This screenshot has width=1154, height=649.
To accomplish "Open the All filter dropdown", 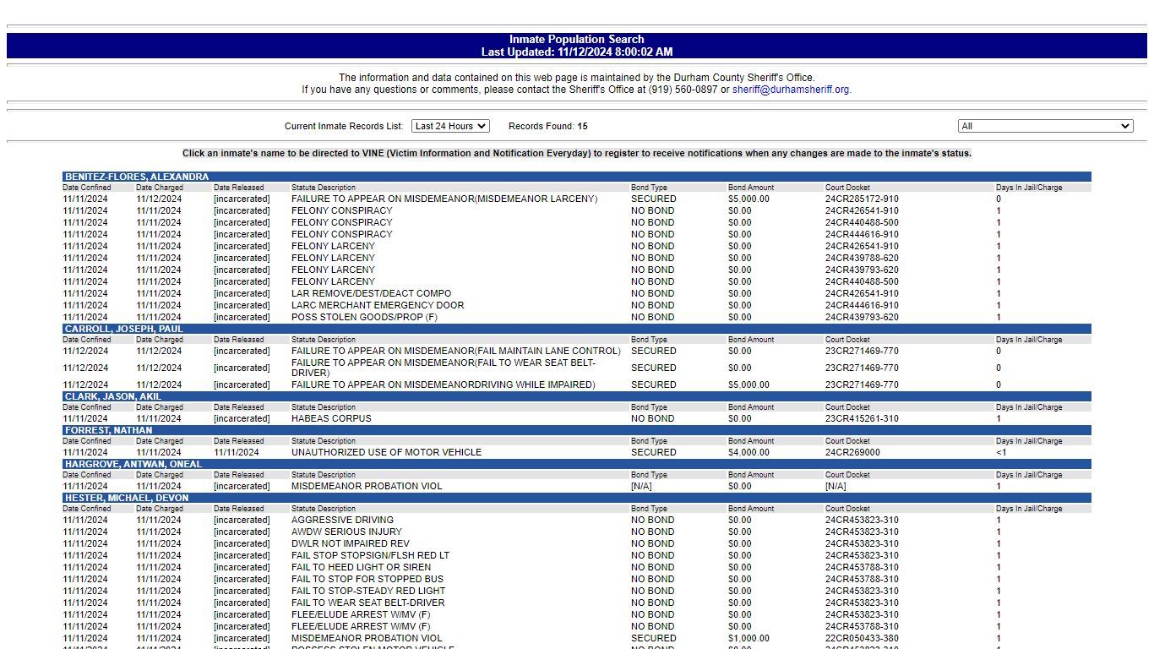I will (1045, 126).
